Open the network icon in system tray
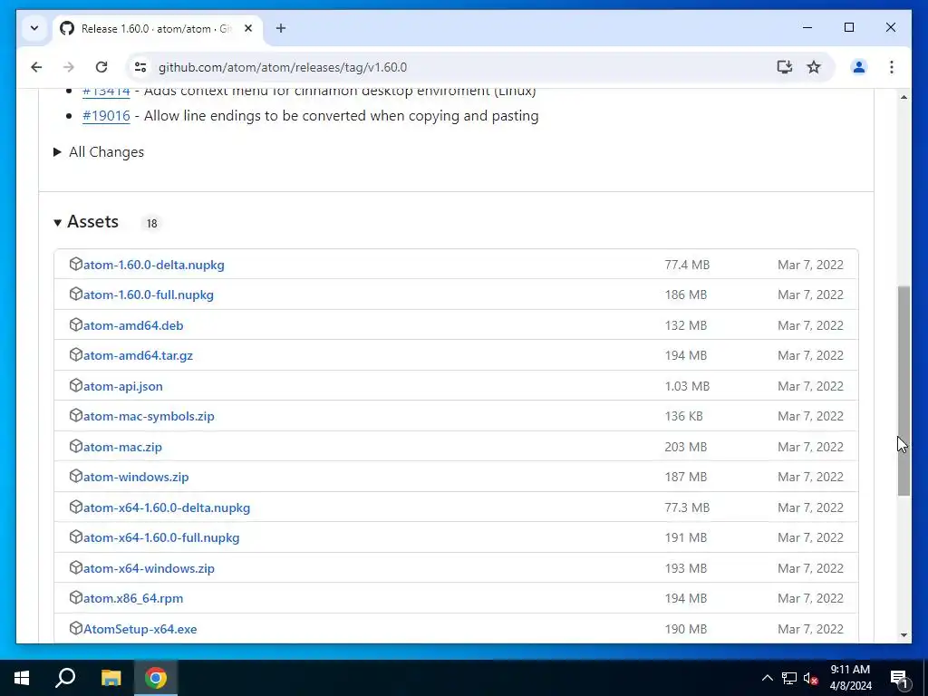Viewport: 928px width, 696px height. pyautogui.click(x=789, y=678)
